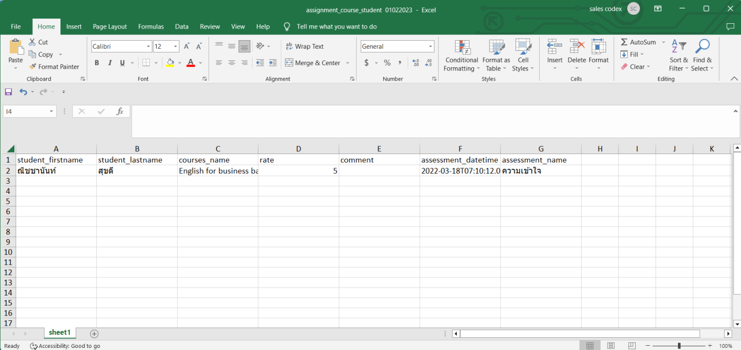Open the Name Box dropdown arrow
The width and height of the screenshot is (741, 350).
[51, 111]
